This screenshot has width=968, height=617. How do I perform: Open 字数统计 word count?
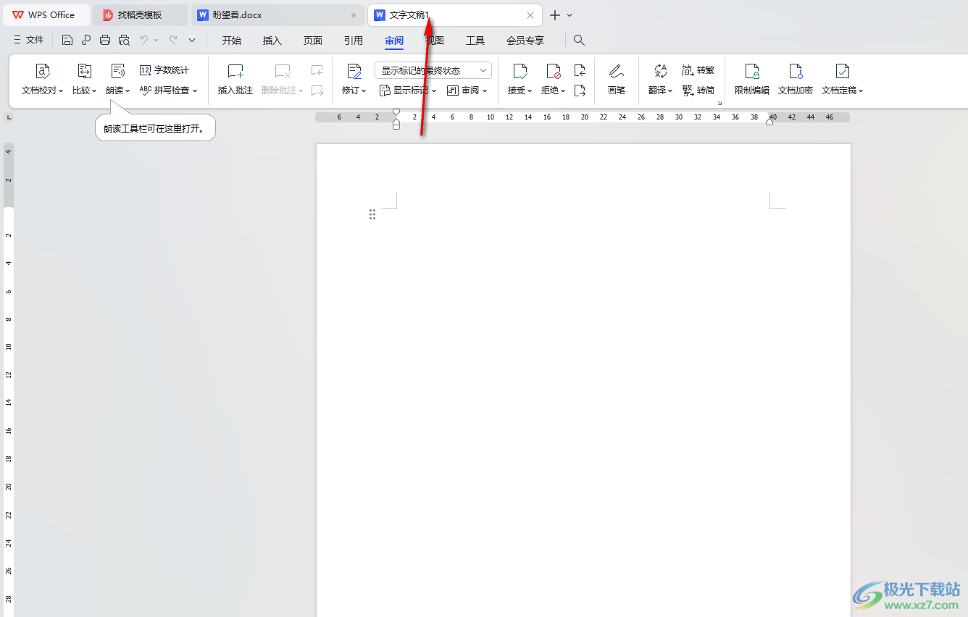(164, 70)
